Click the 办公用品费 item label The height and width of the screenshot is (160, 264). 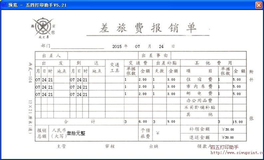point(199,101)
